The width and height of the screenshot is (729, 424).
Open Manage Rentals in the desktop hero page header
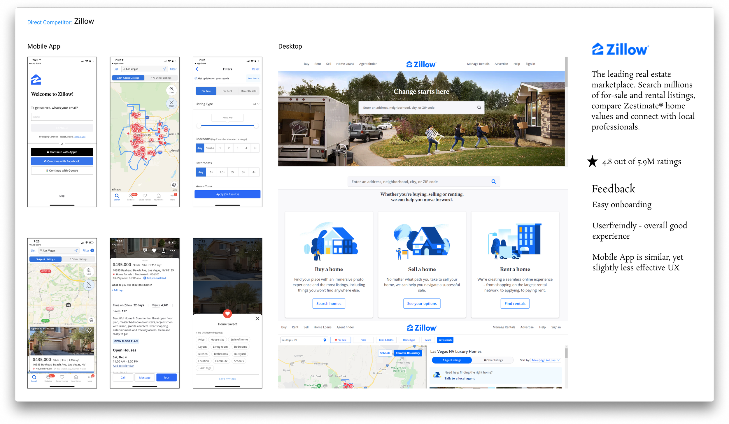click(x=478, y=64)
